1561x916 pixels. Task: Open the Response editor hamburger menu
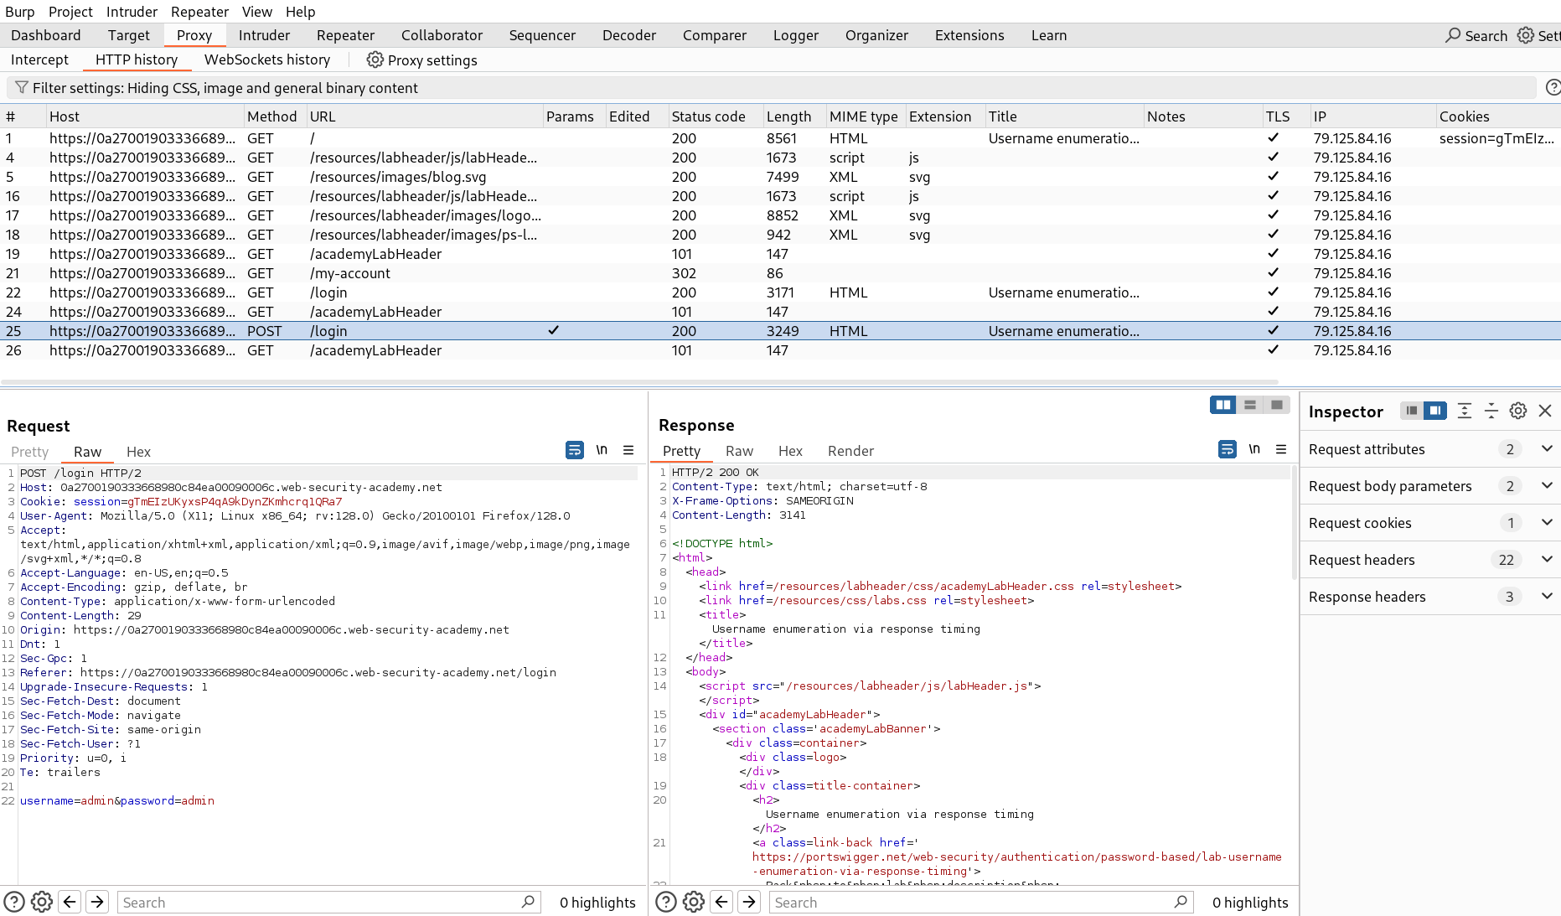[1281, 450]
